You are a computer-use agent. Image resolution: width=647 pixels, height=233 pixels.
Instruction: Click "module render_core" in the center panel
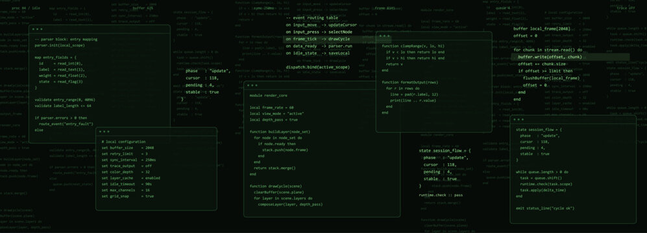pos(269,96)
